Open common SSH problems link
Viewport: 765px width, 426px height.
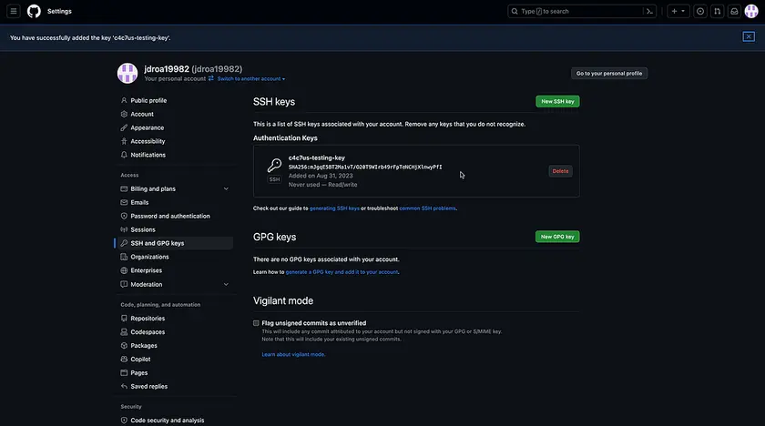click(x=427, y=208)
